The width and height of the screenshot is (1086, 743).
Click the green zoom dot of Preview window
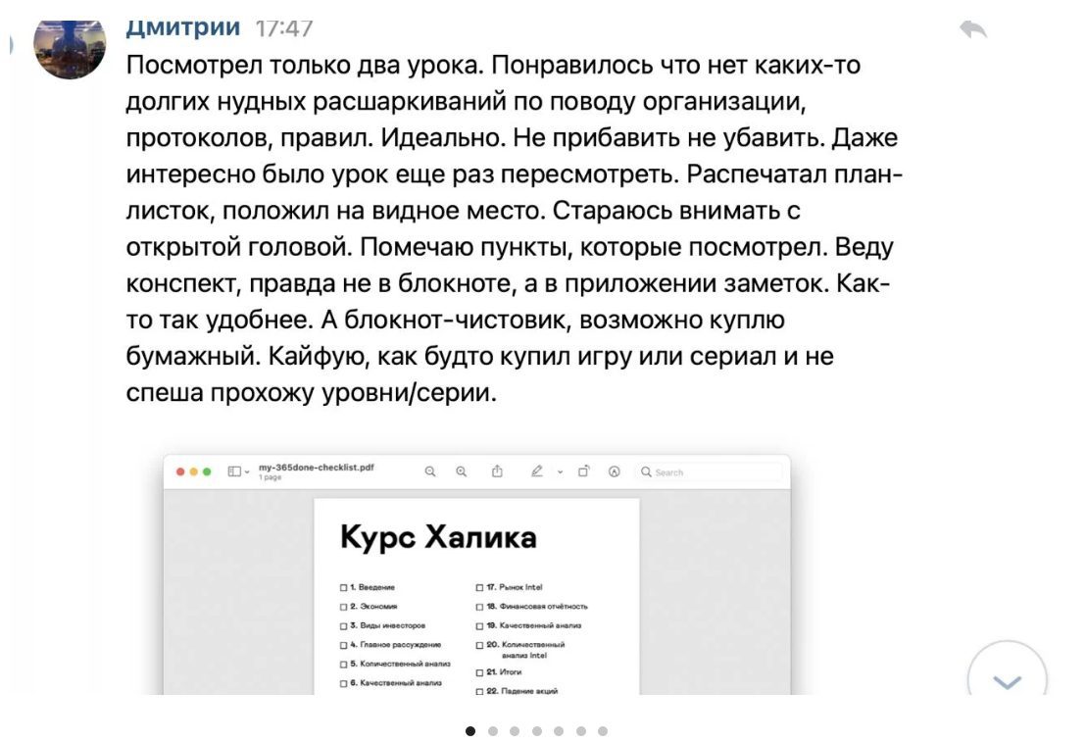coord(207,471)
